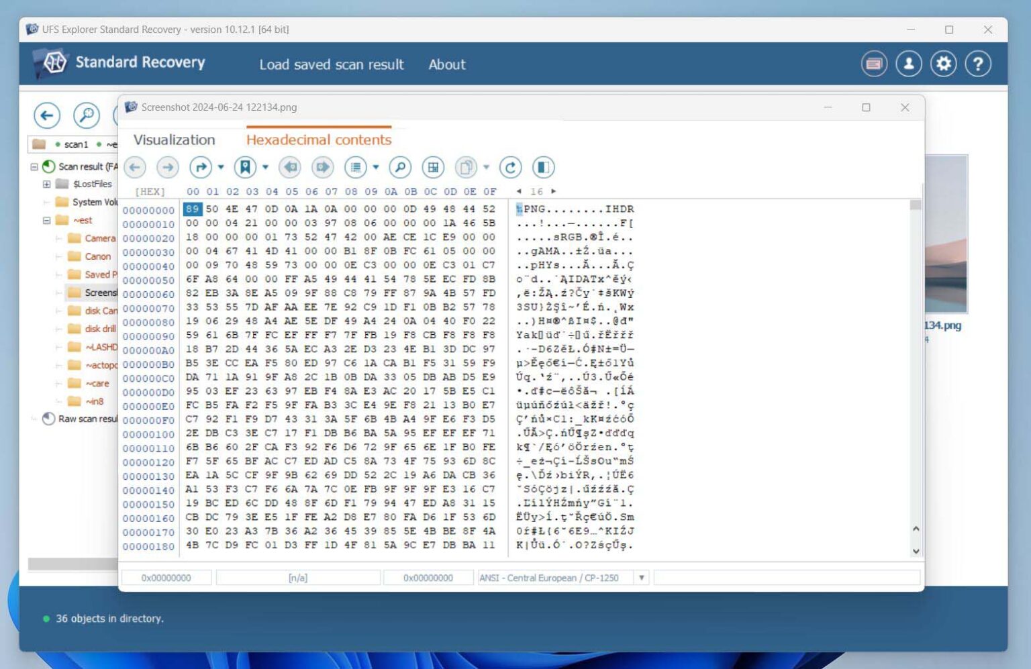
Task: Click Load saved scan result
Action: [x=332, y=64]
